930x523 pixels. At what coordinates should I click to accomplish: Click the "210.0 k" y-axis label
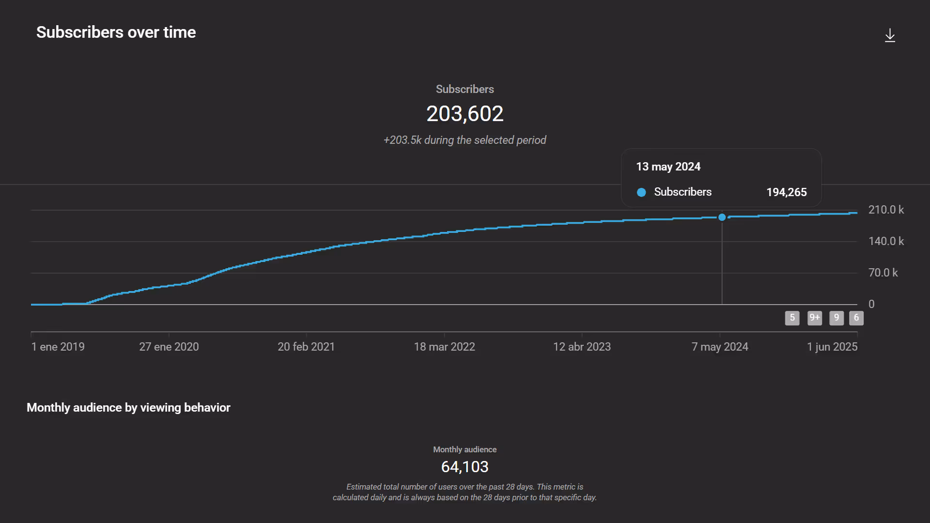coord(886,209)
